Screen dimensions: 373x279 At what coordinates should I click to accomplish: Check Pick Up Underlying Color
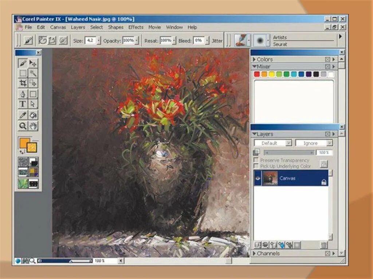(x=256, y=166)
